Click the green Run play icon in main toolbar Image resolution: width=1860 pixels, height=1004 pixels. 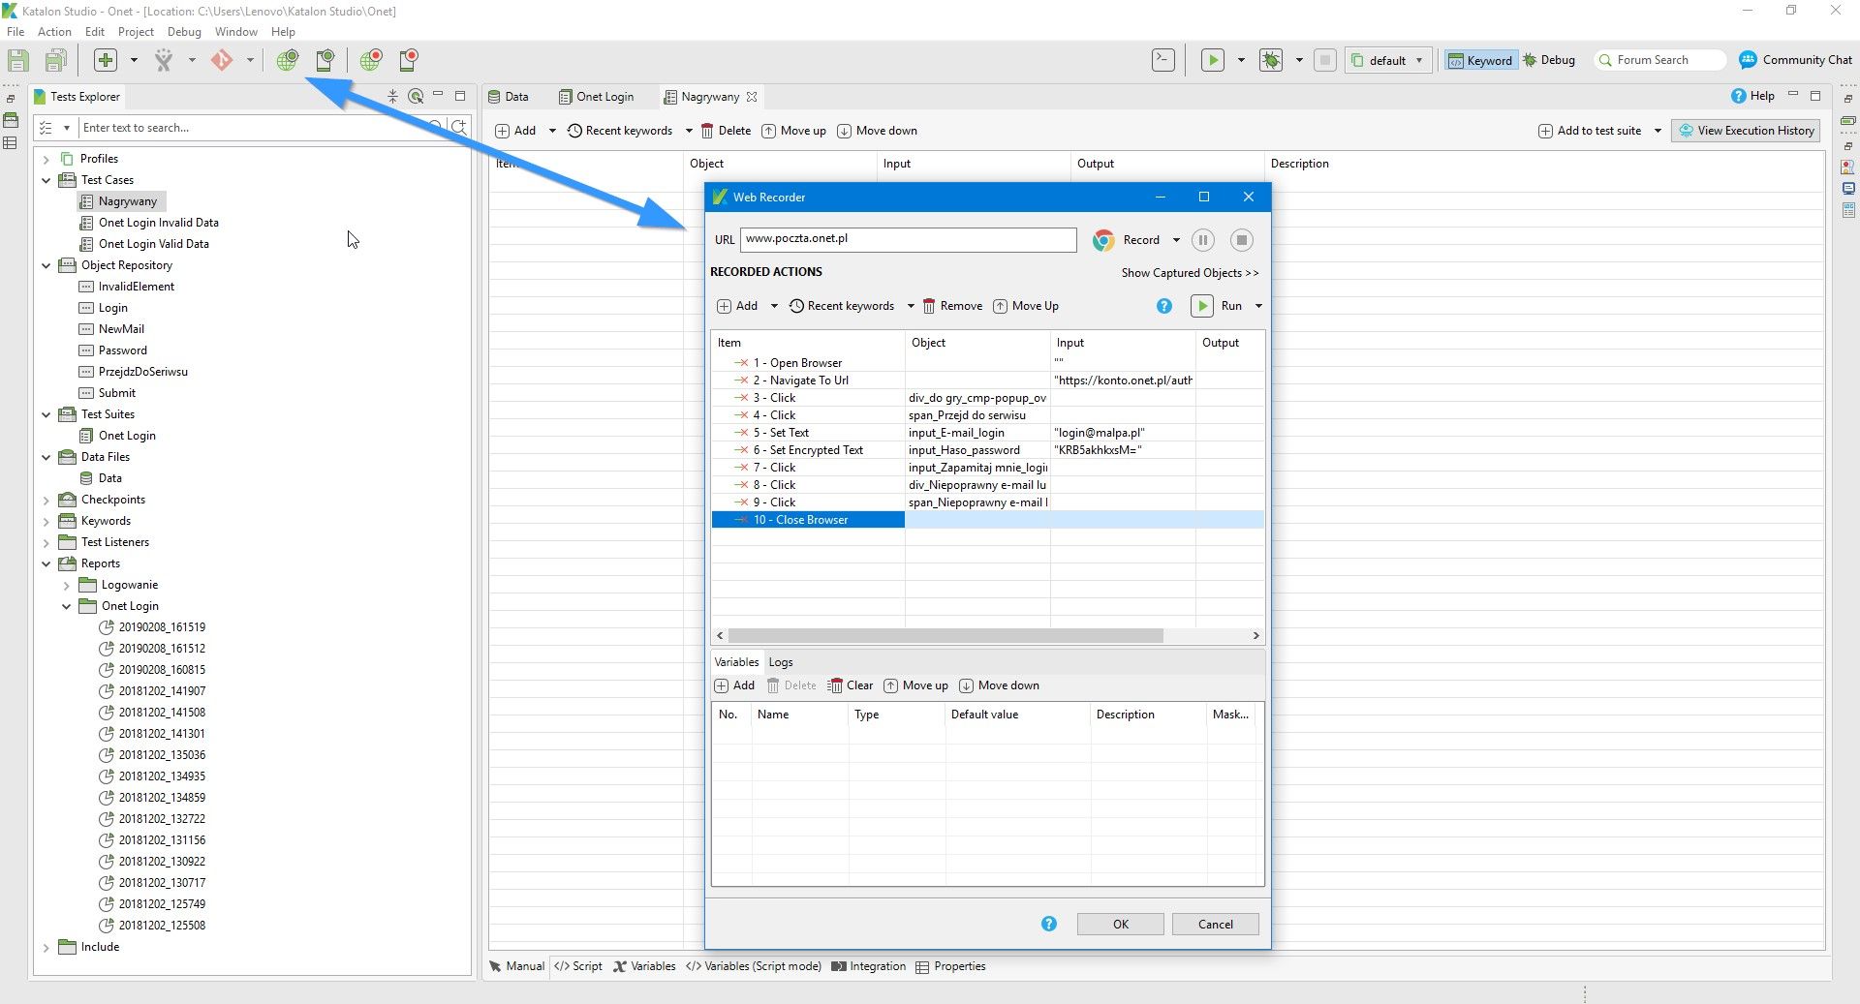(x=1212, y=60)
